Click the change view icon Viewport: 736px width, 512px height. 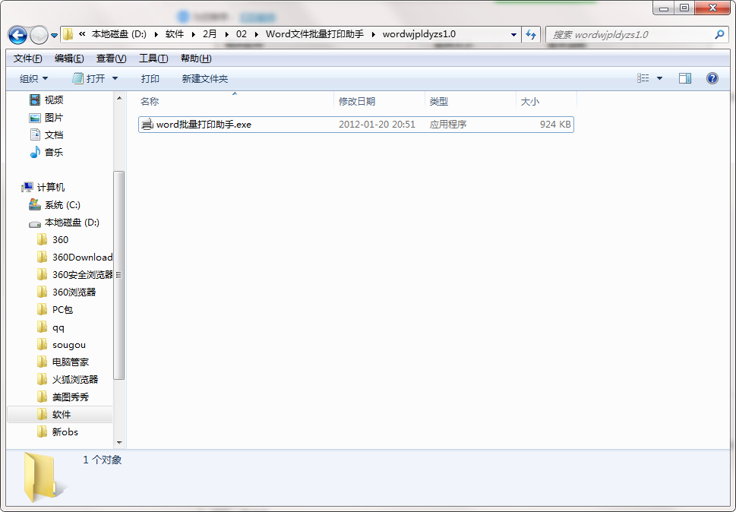click(643, 78)
